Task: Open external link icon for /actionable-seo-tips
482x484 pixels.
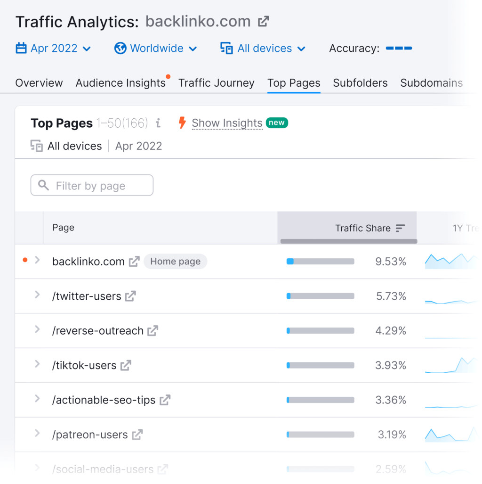Action: pos(165,400)
